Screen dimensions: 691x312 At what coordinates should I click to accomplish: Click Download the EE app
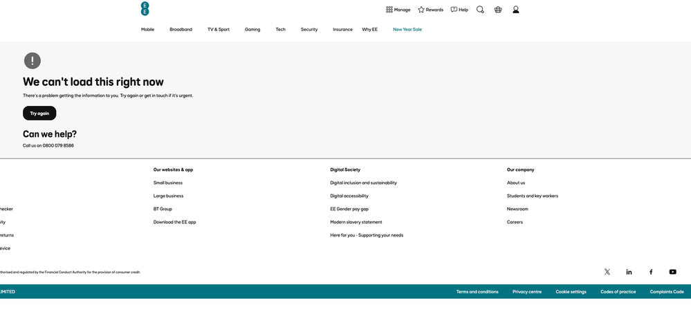[x=174, y=222]
